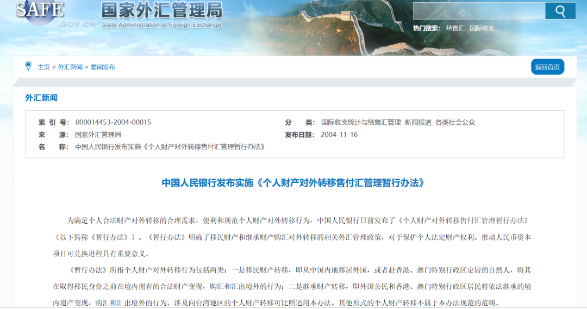The height and width of the screenshot is (309, 587).
Task: Select the 外汇新闻 section heading
Action: click(x=41, y=98)
